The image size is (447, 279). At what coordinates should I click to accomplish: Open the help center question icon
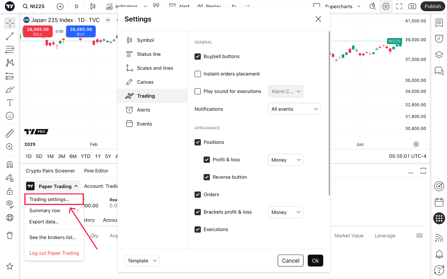tap(439, 270)
